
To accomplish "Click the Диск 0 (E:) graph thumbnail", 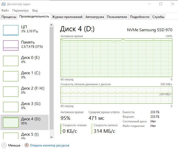I will tap(11, 61).
